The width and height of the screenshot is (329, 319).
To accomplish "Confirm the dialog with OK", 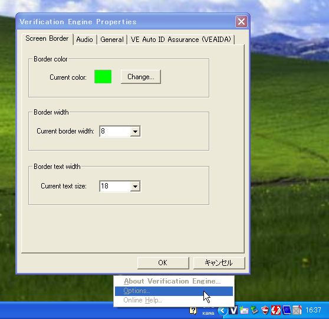I will click(163, 263).
